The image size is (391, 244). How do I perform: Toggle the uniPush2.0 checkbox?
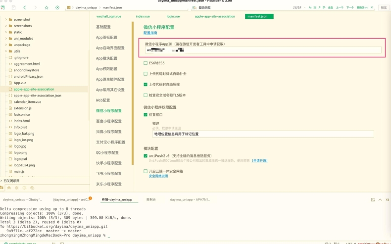click(x=146, y=155)
